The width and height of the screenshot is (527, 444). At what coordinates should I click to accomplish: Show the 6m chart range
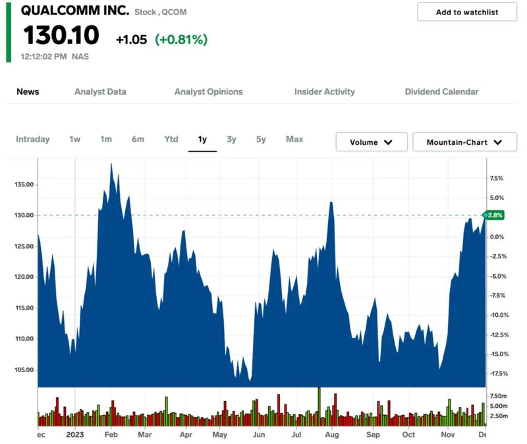[138, 139]
